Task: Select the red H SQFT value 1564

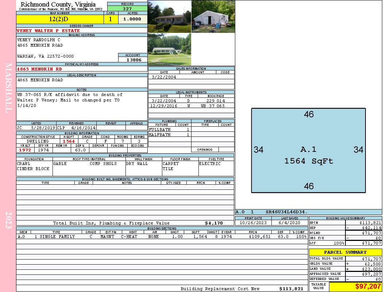Action: 68,141
